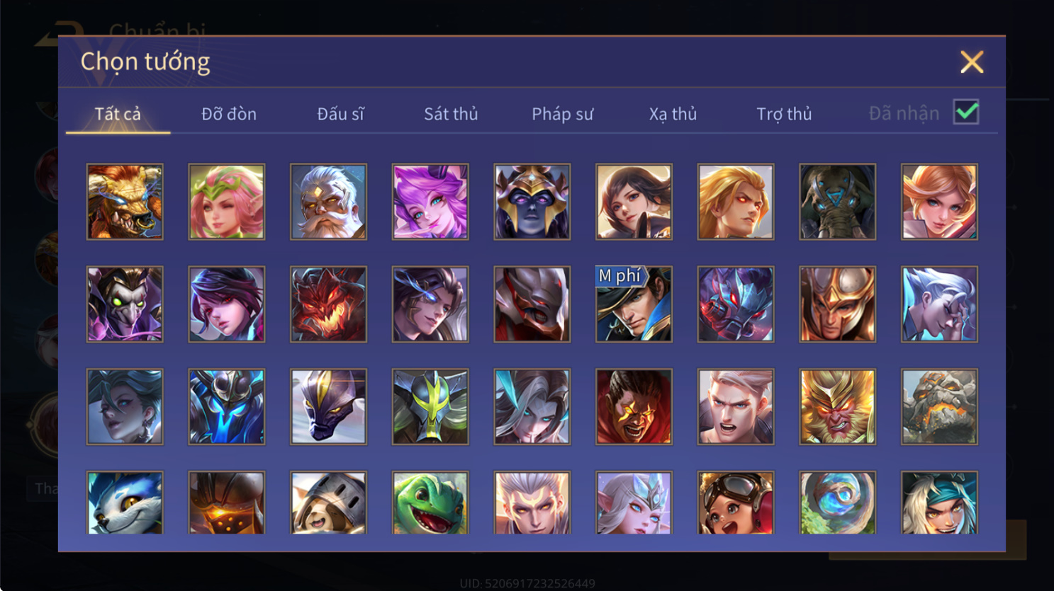Choose the green frog hero portrait
The image size is (1054, 591).
430,503
